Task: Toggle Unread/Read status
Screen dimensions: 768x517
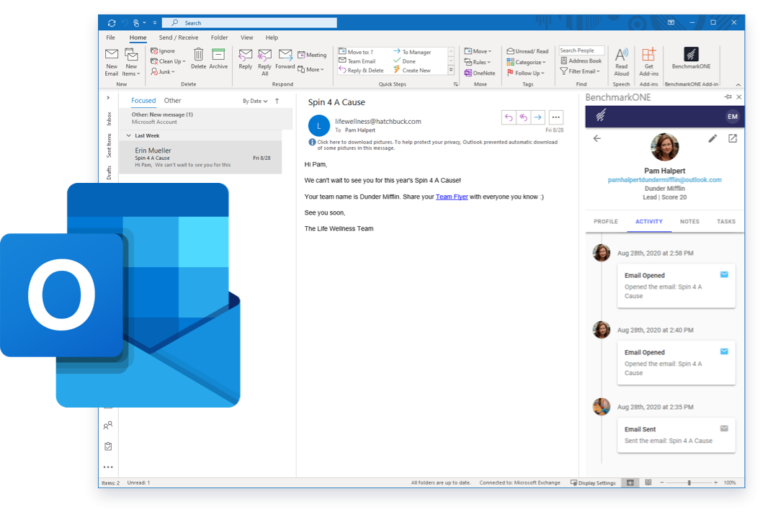Action: point(527,51)
